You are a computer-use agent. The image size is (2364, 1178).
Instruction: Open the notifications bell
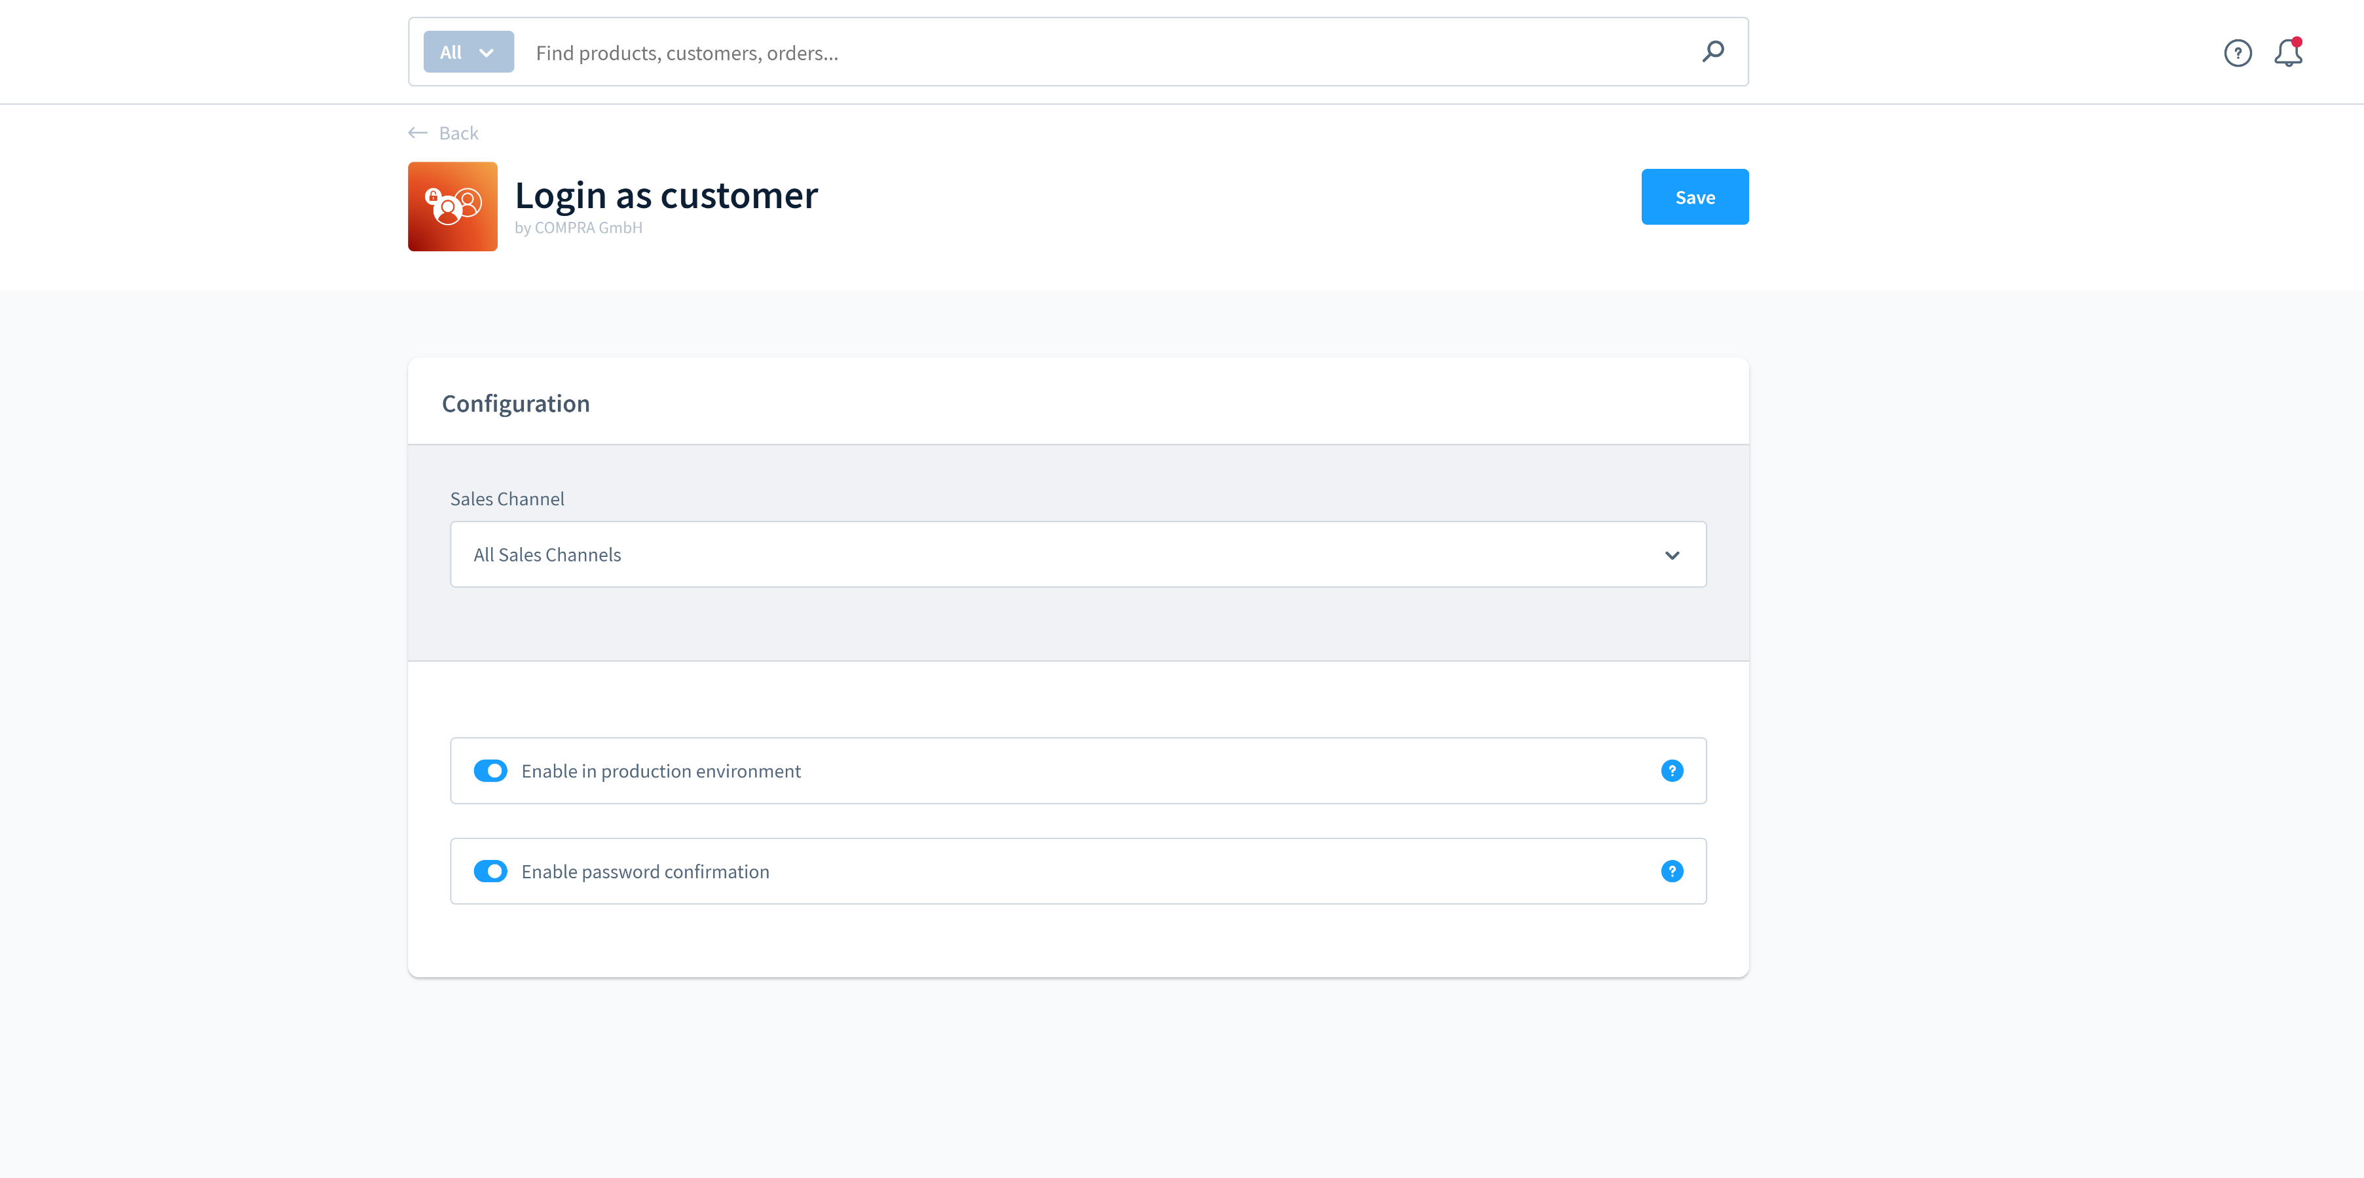click(2288, 52)
